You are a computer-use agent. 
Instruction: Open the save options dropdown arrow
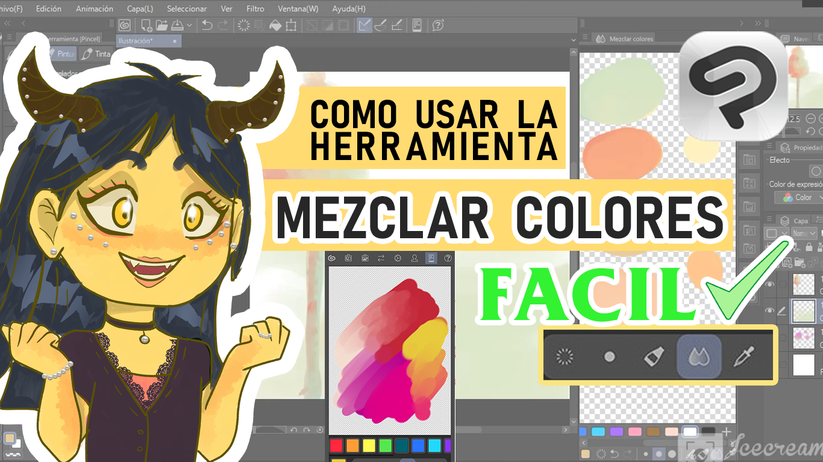pyautogui.click(x=189, y=25)
